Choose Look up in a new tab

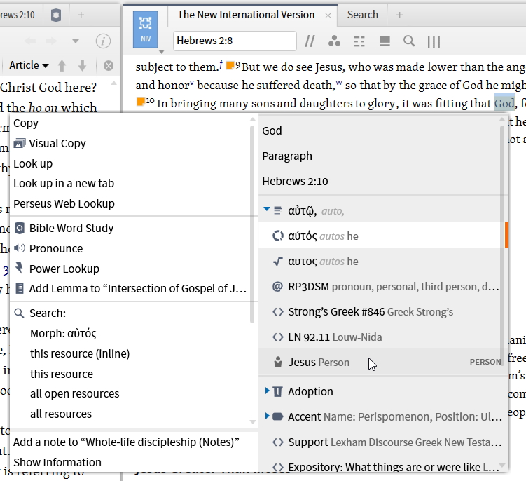64,184
